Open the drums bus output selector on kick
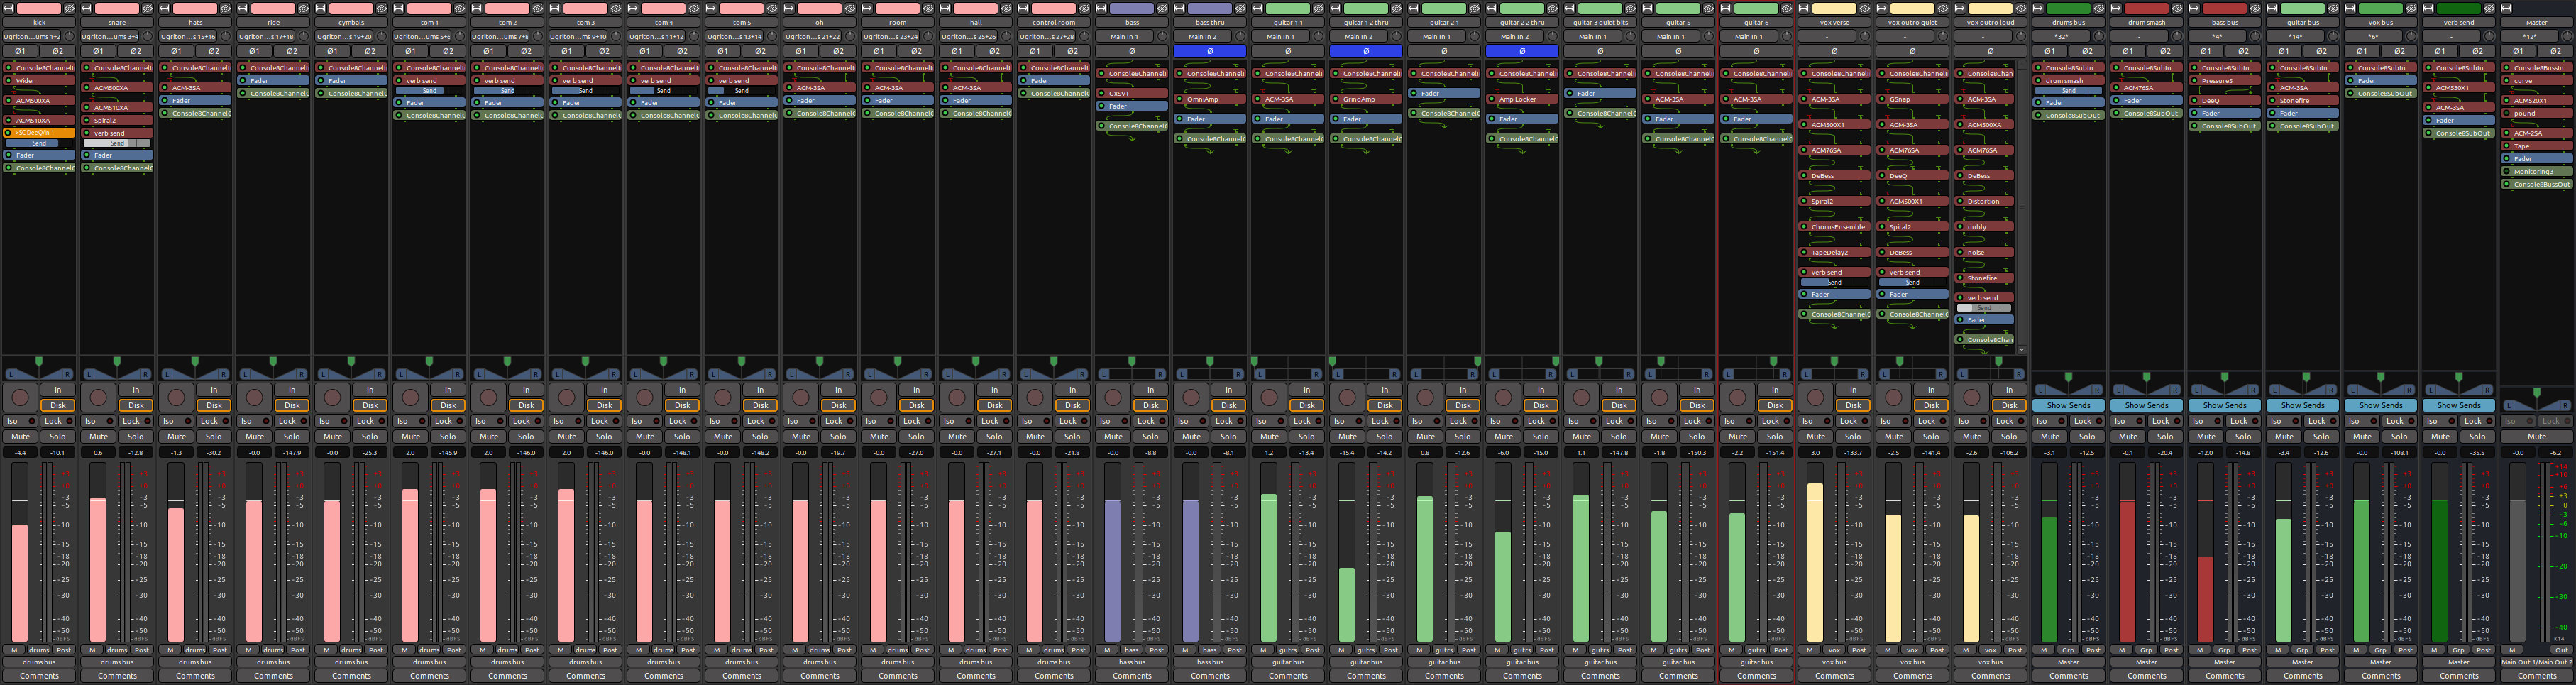 click(x=39, y=662)
